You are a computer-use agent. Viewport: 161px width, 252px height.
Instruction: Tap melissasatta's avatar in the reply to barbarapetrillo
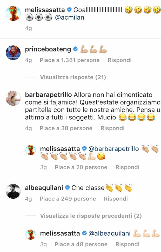(31, 150)
